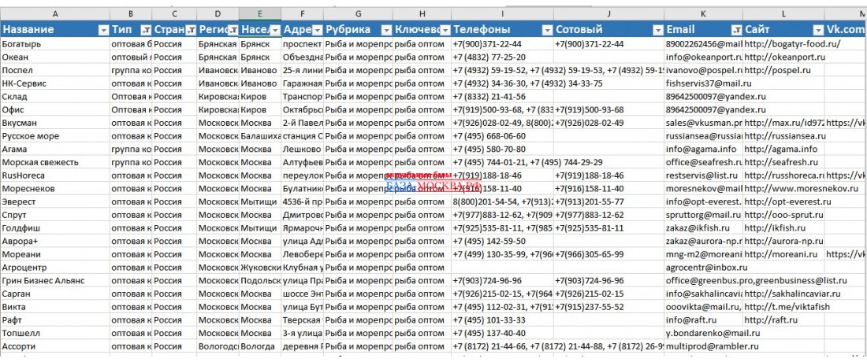Click the Вологда city cell
Image resolution: width=867 pixels, height=362 pixels.
260,346
